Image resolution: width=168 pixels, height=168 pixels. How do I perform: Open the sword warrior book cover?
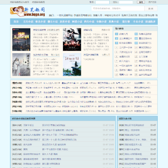(72, 40)
